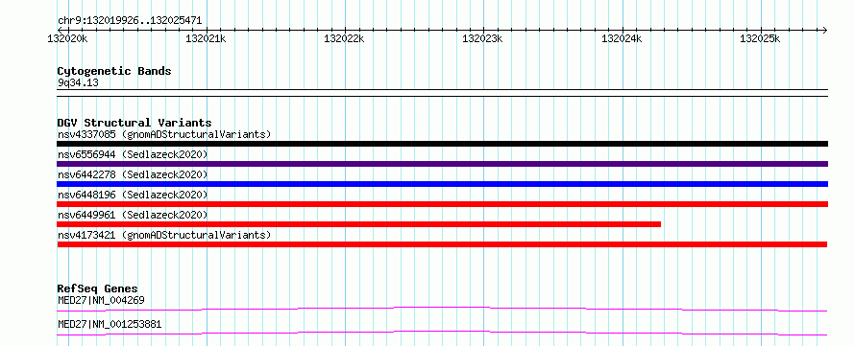Open the nsv6556944 (Sedlazeck2020) label
This screenshot has width=855, height=346.
(133, 154)
